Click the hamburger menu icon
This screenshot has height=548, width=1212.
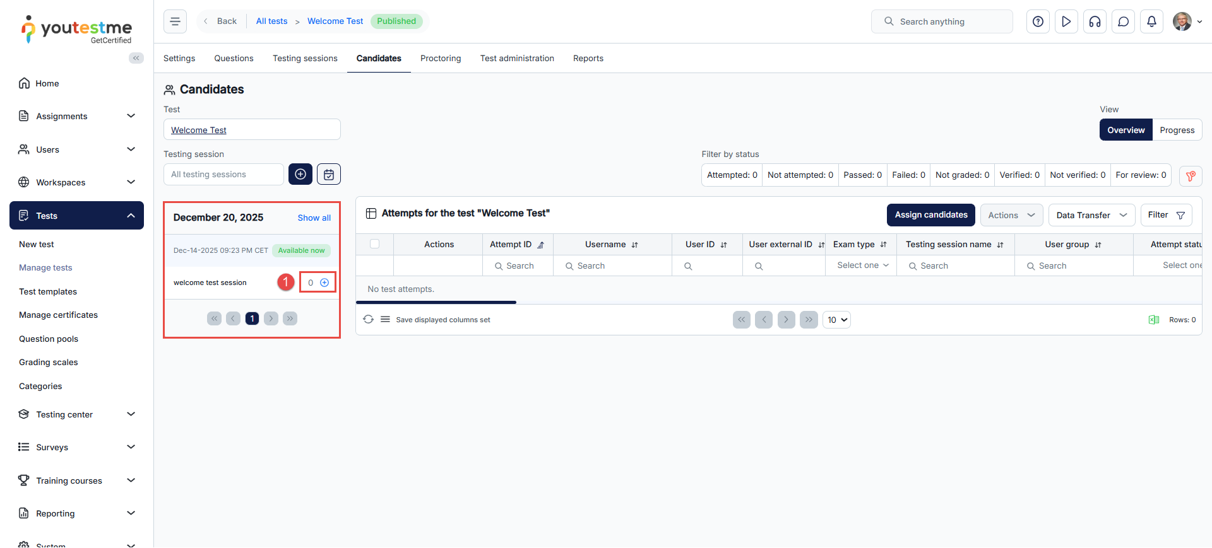175,21
